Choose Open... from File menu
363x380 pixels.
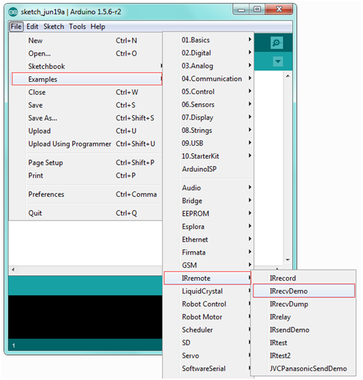point(86,53)
